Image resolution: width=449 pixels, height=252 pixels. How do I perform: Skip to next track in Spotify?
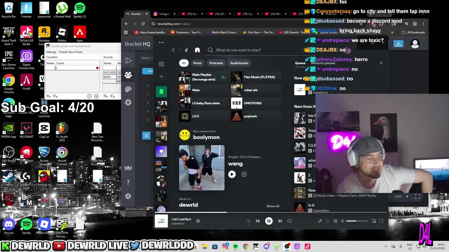[x=280, y=221]
